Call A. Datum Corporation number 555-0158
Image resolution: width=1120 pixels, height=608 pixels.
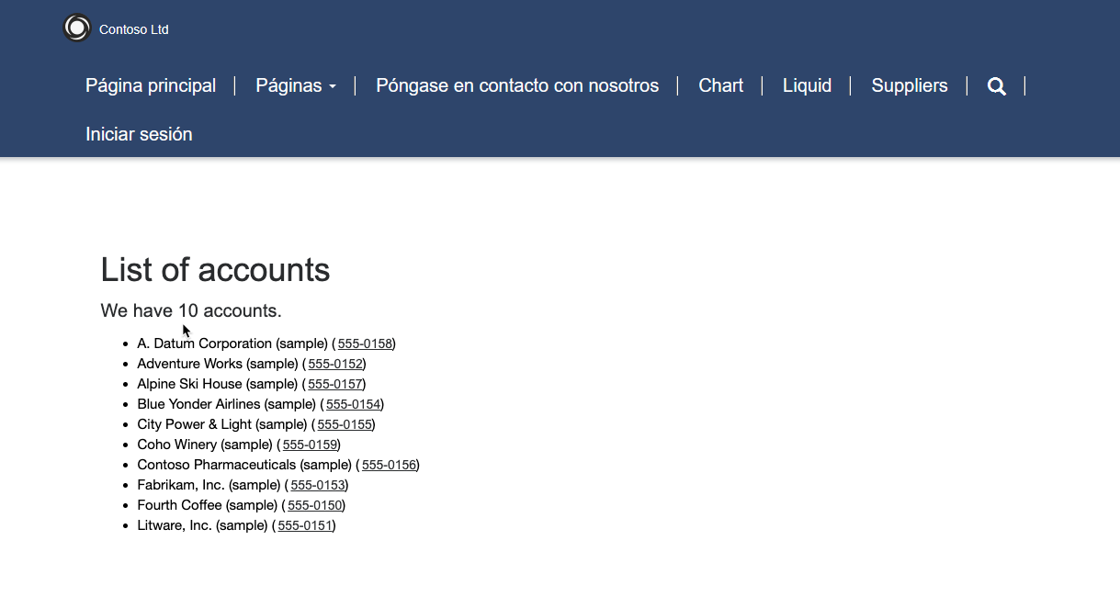[366, 343]
